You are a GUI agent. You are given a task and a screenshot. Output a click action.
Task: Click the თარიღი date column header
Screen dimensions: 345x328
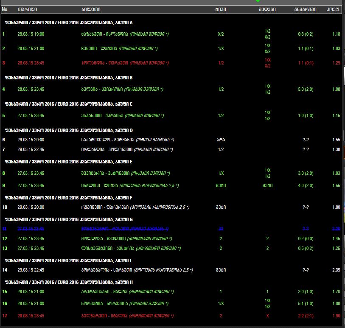tap(27, 9)
